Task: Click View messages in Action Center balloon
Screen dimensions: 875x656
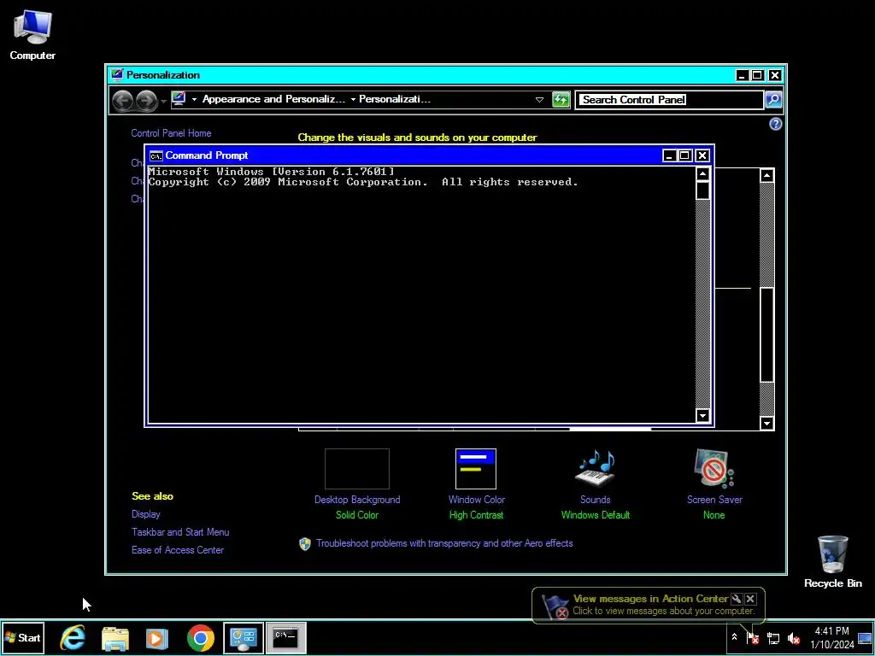Action: tap(650, 599)
